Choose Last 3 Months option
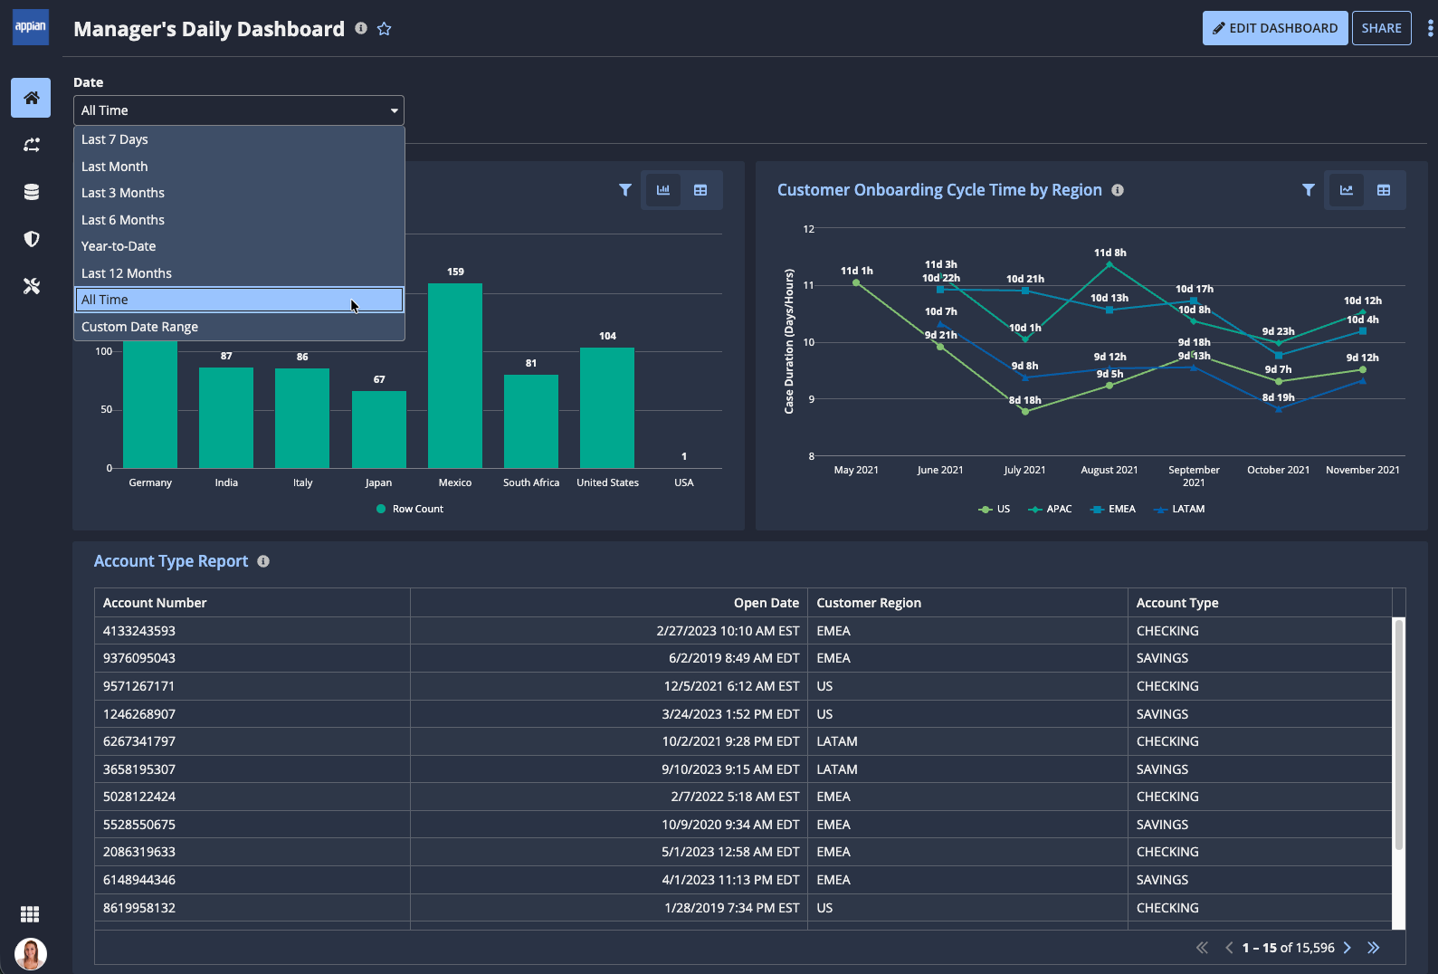1438x974 pixels. click(x=239, y=193)
